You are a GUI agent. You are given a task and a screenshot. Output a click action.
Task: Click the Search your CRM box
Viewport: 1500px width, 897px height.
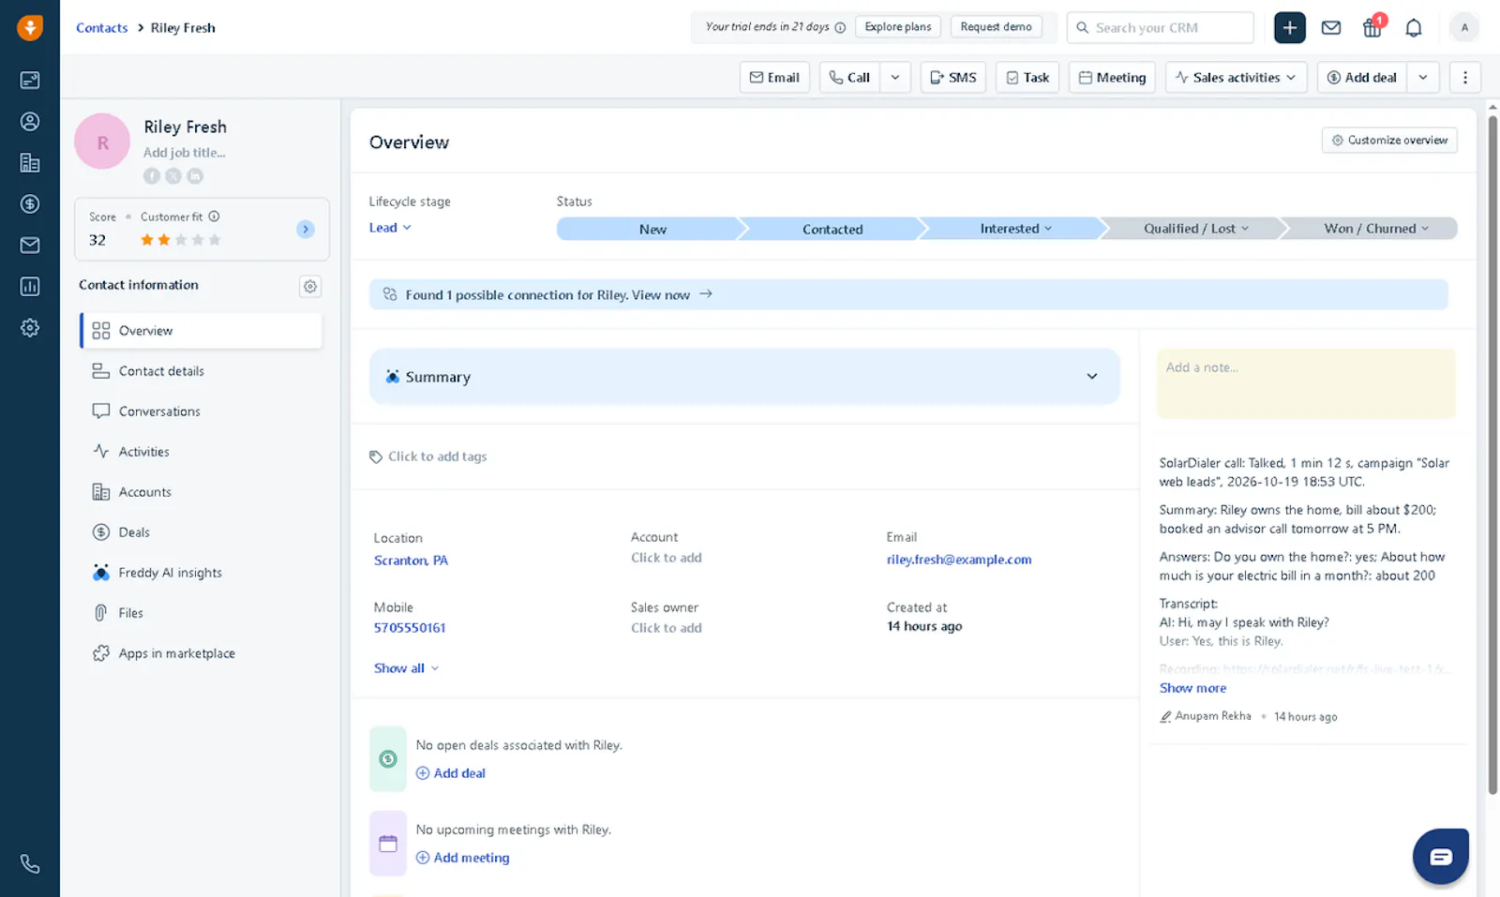[1161, 28]
